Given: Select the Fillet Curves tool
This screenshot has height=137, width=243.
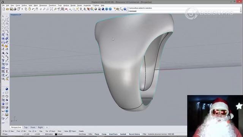Looking at the screenshot, I should coord(7,31).
